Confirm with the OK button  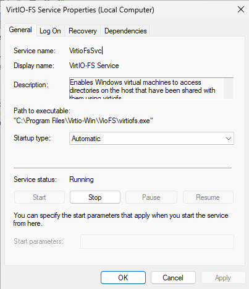tap(123, 278)
